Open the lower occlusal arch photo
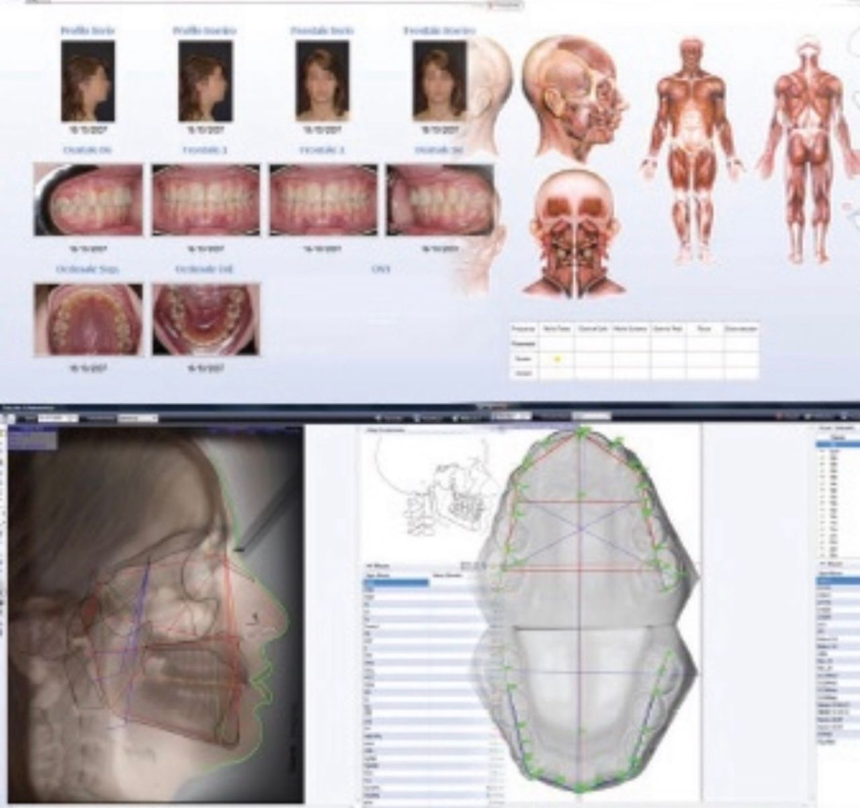This screenshot has height=808, width=860. [206, 318]
